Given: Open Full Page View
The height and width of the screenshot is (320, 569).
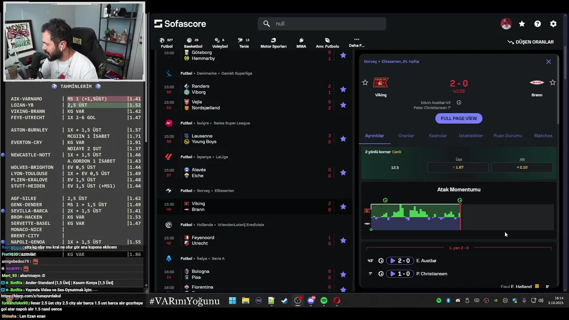Looking at the screenshot, I should [459, 118].
